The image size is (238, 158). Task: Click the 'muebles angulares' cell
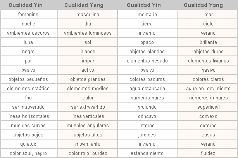click(88, 126)
